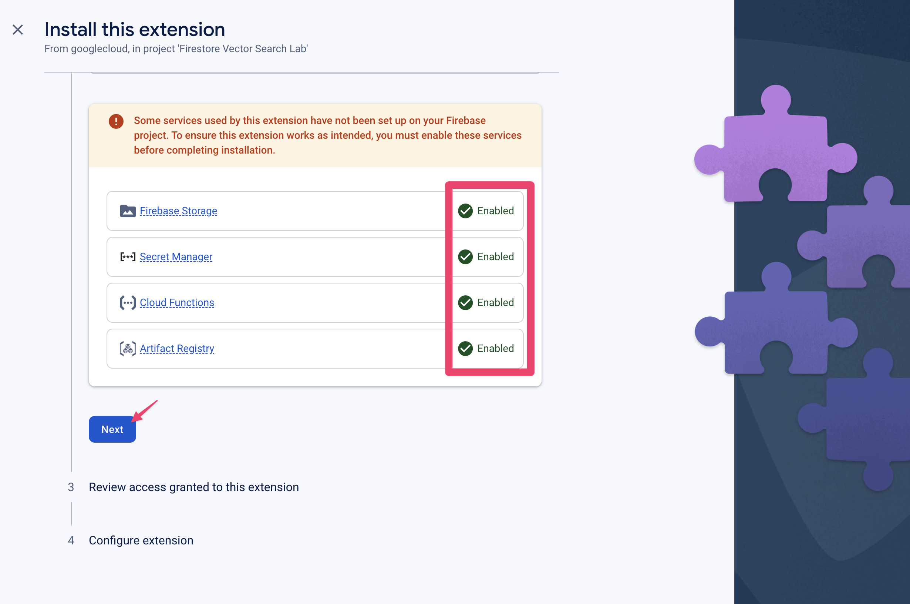
Task: Click the Firebase Storage enabled checkmark
Action: 466,211
